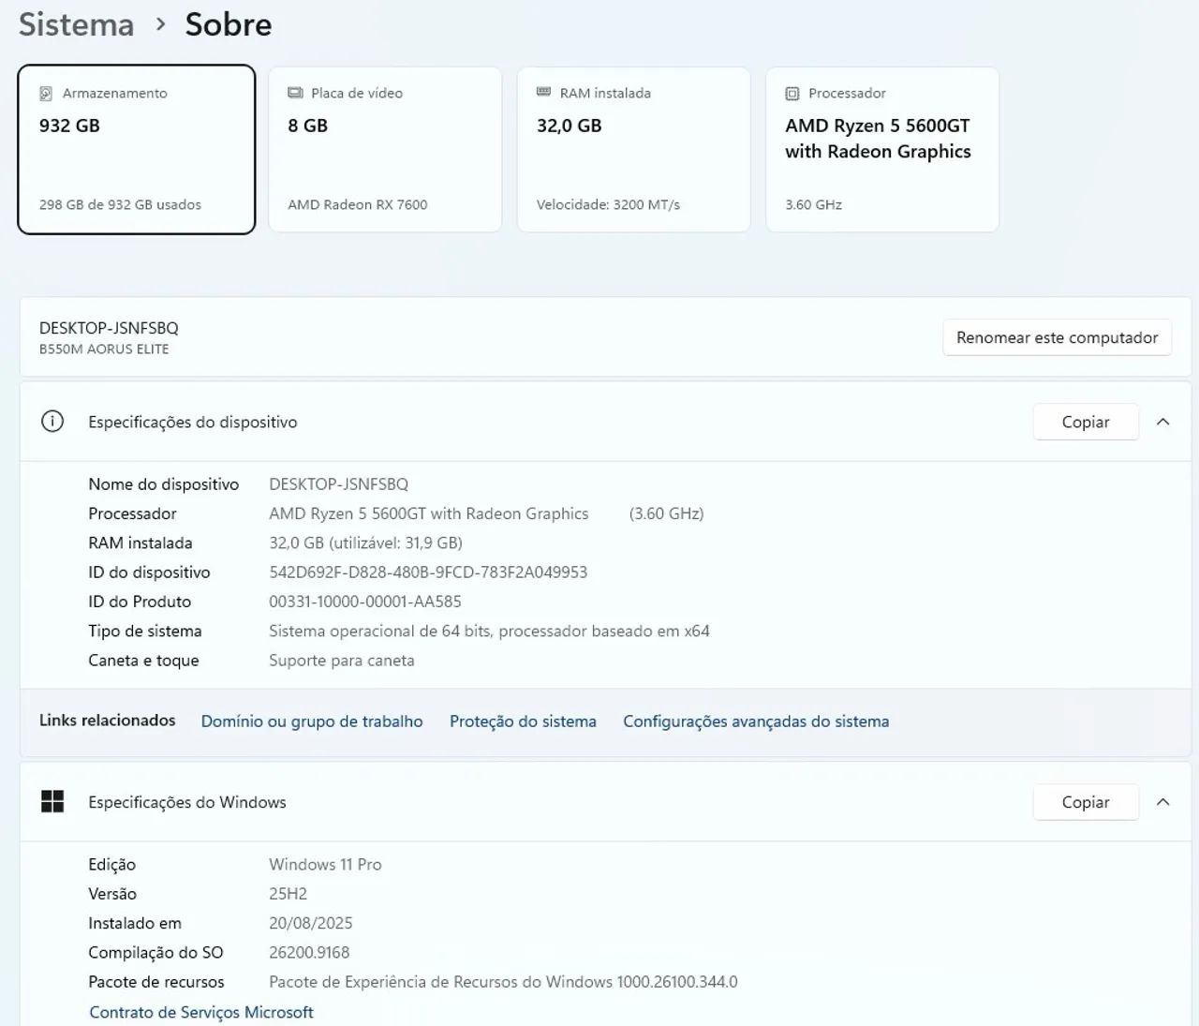Click the "Sistema operacional de 64 bits" system type value
This screenshot has height=1026, width=1199.
(x=489, y=632)
